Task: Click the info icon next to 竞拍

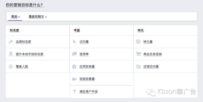Action: (x=19, y=17)
